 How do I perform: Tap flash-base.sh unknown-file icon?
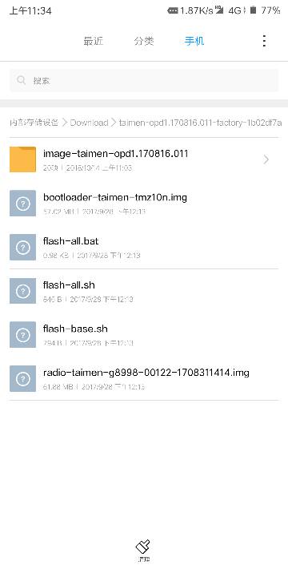coord(22,334)
